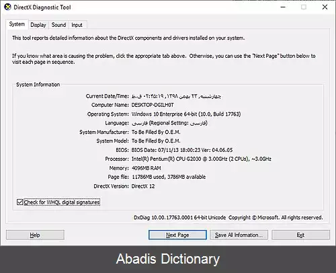Click Save All Information button
Screen dimensions: 336x273
pyautogui.click(x=239, y=235)
